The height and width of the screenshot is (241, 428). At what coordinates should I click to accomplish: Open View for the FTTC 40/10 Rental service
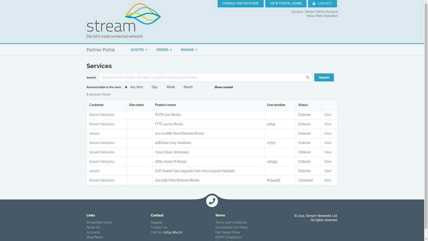pos(327,124)
